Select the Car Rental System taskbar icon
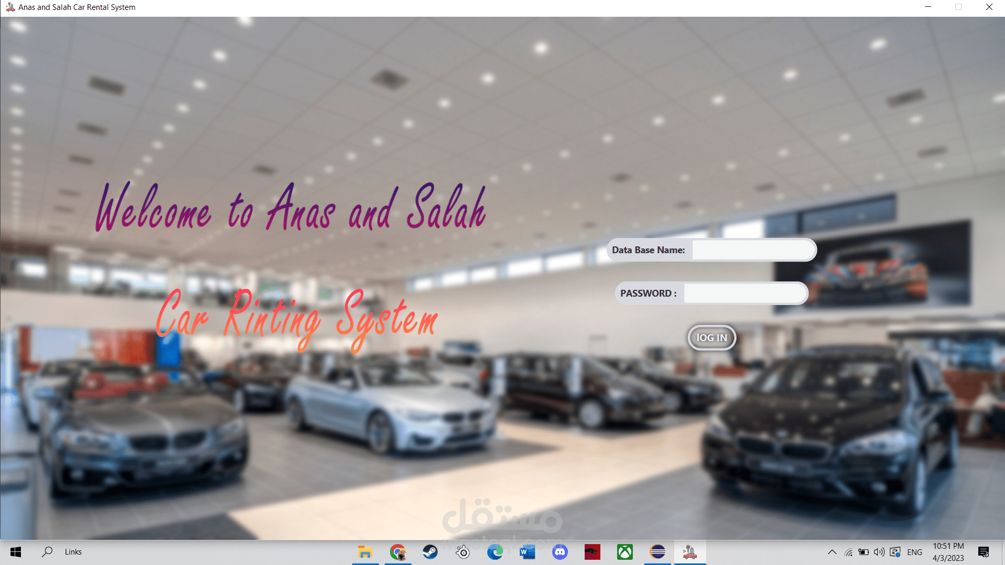 (690, 552)
